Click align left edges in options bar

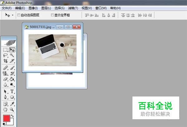[104, 15]
